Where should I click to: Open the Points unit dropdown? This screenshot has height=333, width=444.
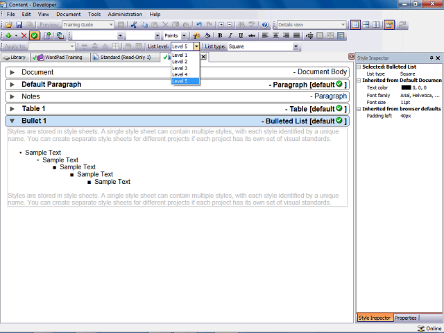pyautogui.click(x=184, y=35)
